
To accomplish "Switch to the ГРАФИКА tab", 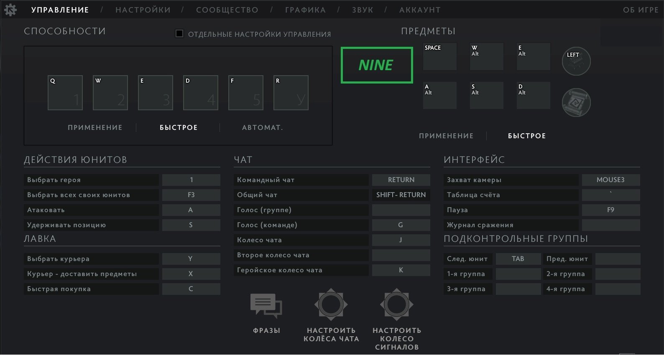I will (x=305, y=10).
